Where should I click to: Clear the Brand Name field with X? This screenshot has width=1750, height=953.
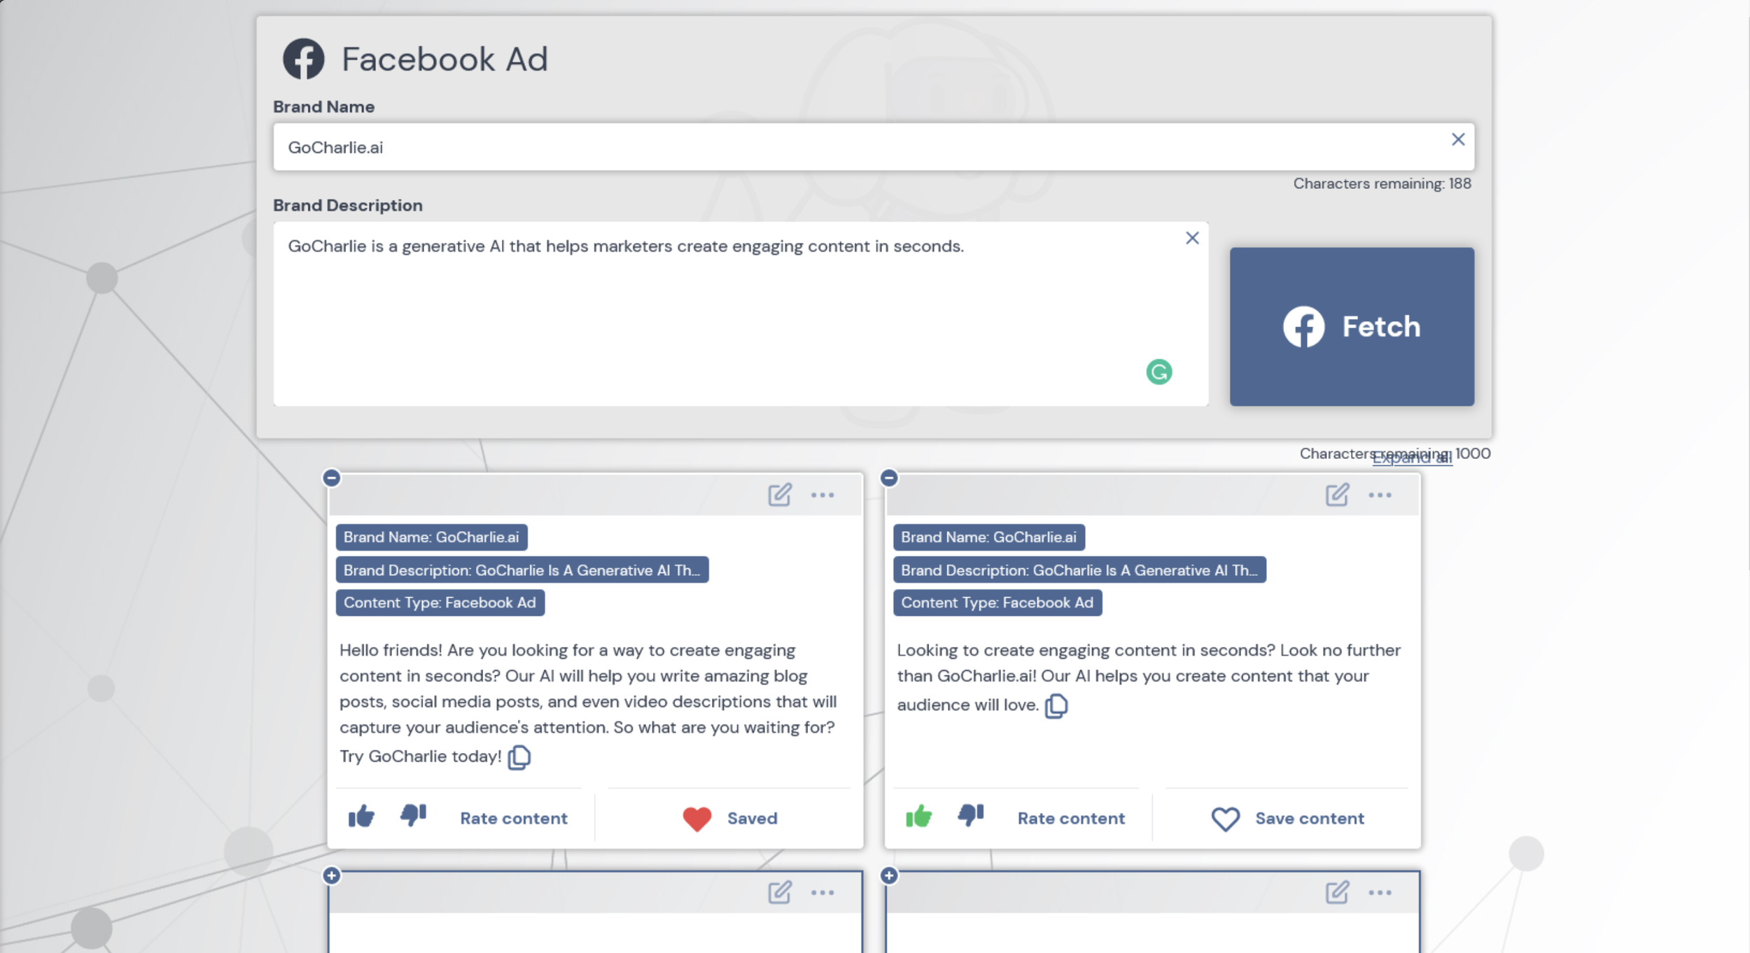[x=1458, y=140]
